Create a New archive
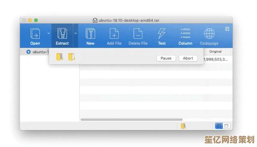257x147 pixels. click(90, 36)
